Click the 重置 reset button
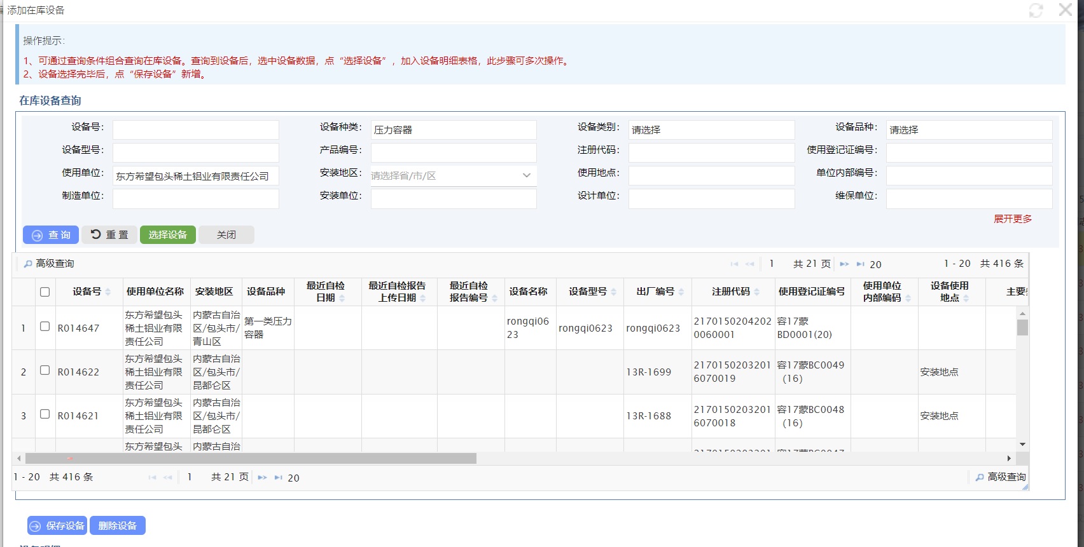The height and width of the screenshot is (547, 1084). click(x=109, y=234)
